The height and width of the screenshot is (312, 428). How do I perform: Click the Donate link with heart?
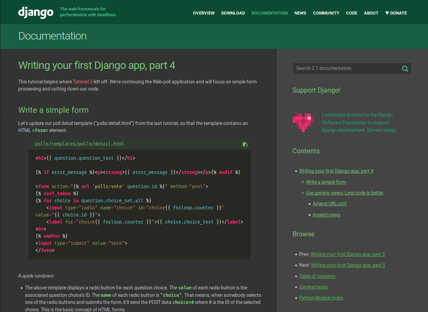(396, 13)
